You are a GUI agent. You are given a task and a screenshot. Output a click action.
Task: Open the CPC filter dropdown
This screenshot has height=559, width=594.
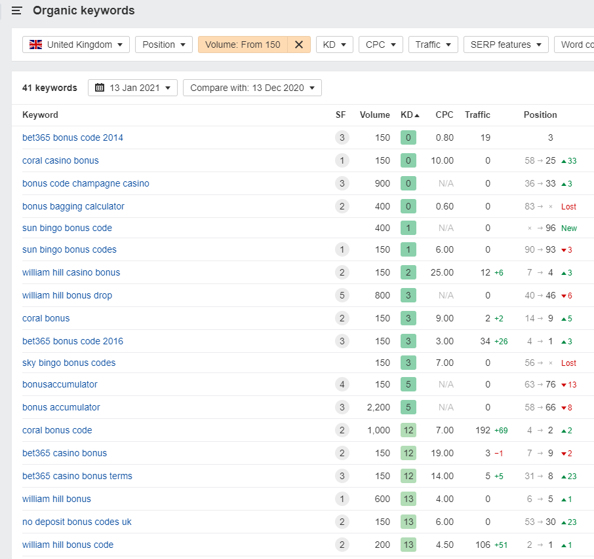point(380,45)
